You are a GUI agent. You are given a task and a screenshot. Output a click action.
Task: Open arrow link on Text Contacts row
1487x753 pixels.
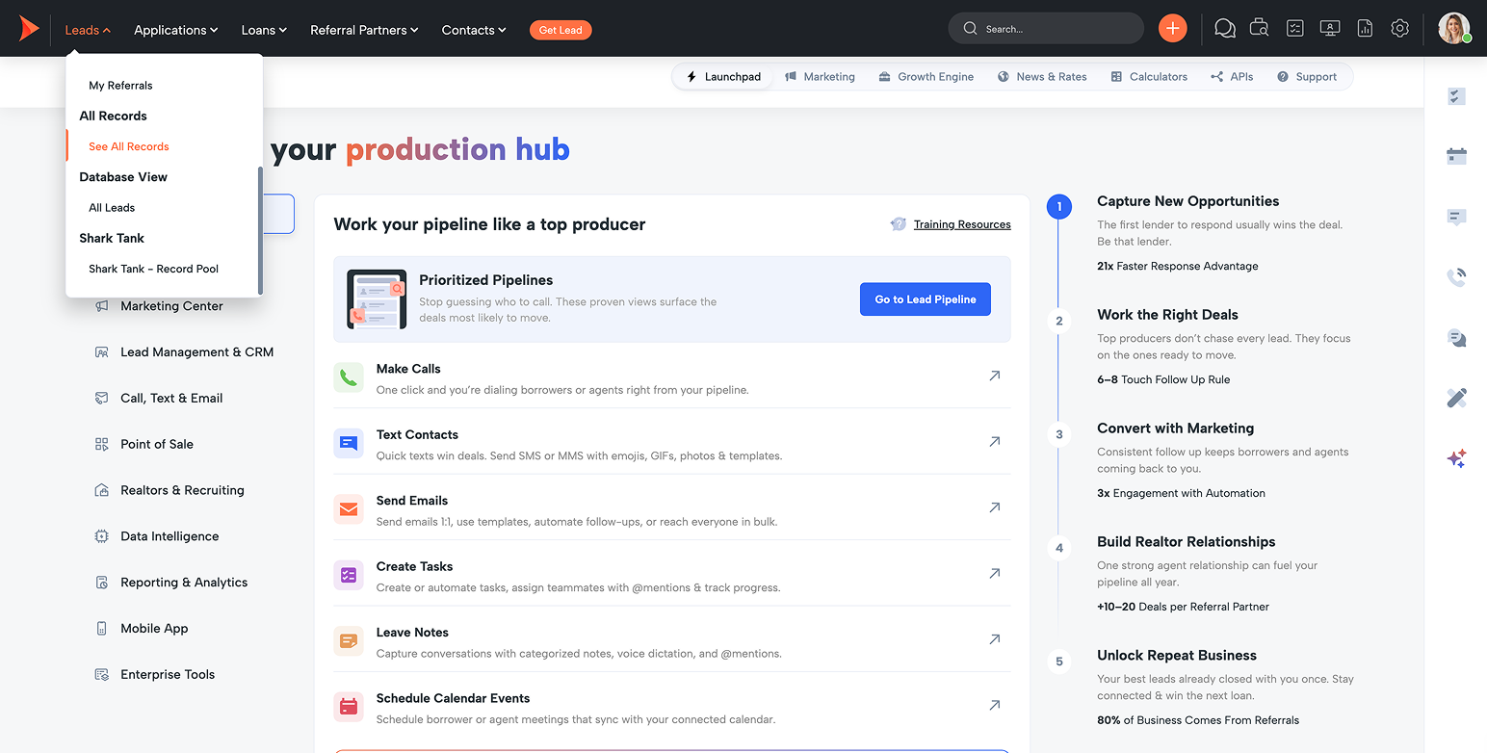coord(995,441)
